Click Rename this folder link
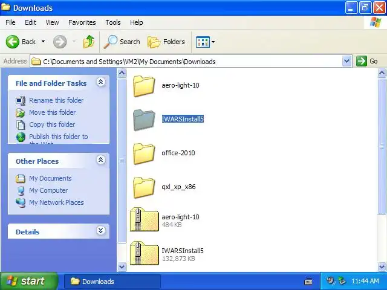 click(x=56, y=100)
